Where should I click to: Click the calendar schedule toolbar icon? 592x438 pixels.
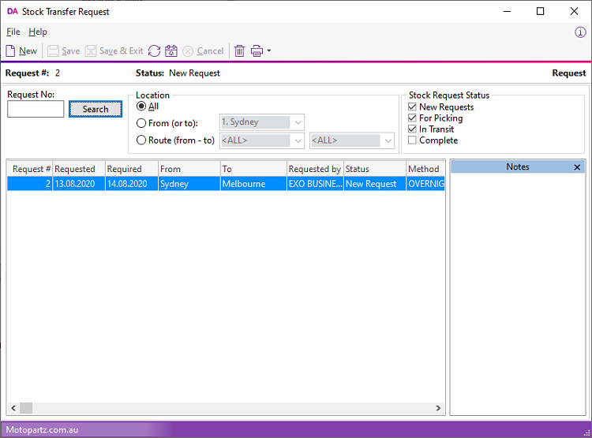(170, 51)
